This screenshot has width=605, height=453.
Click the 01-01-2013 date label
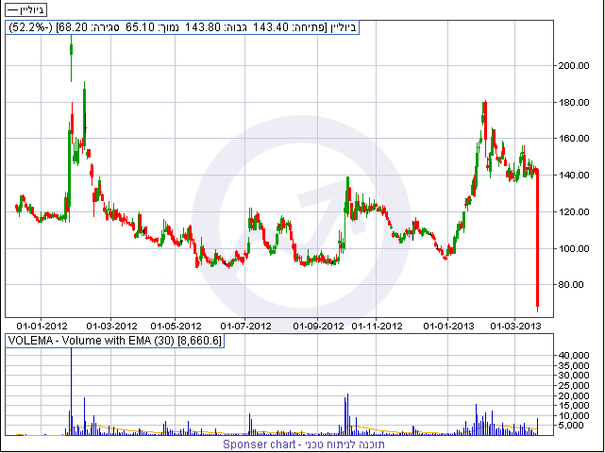pyautogui.click(x=448, y=326)
